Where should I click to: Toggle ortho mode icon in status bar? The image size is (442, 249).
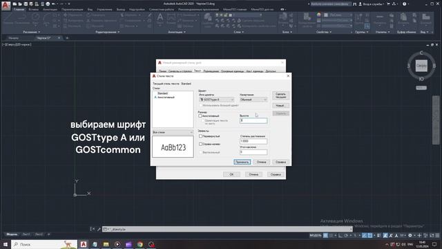point(340,235)
